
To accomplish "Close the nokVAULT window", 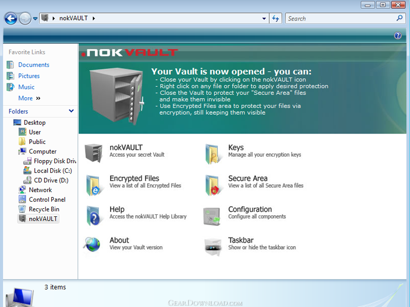I will point(398,5).
